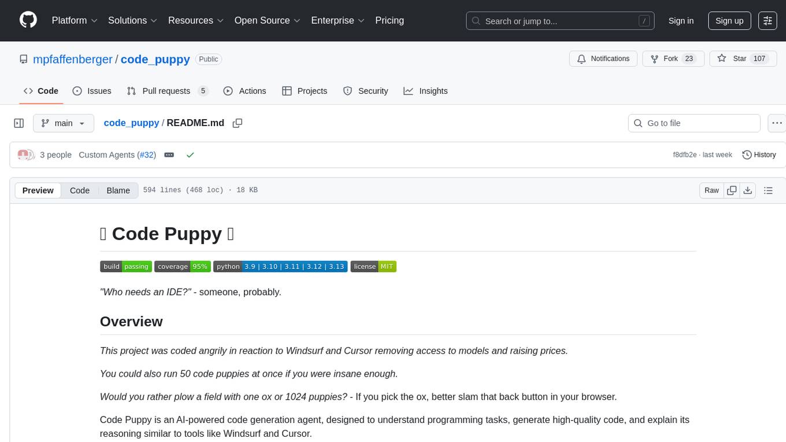Open code_puppy repository link in title
Viewport: 786px width, 442px height.
(155, 59)
